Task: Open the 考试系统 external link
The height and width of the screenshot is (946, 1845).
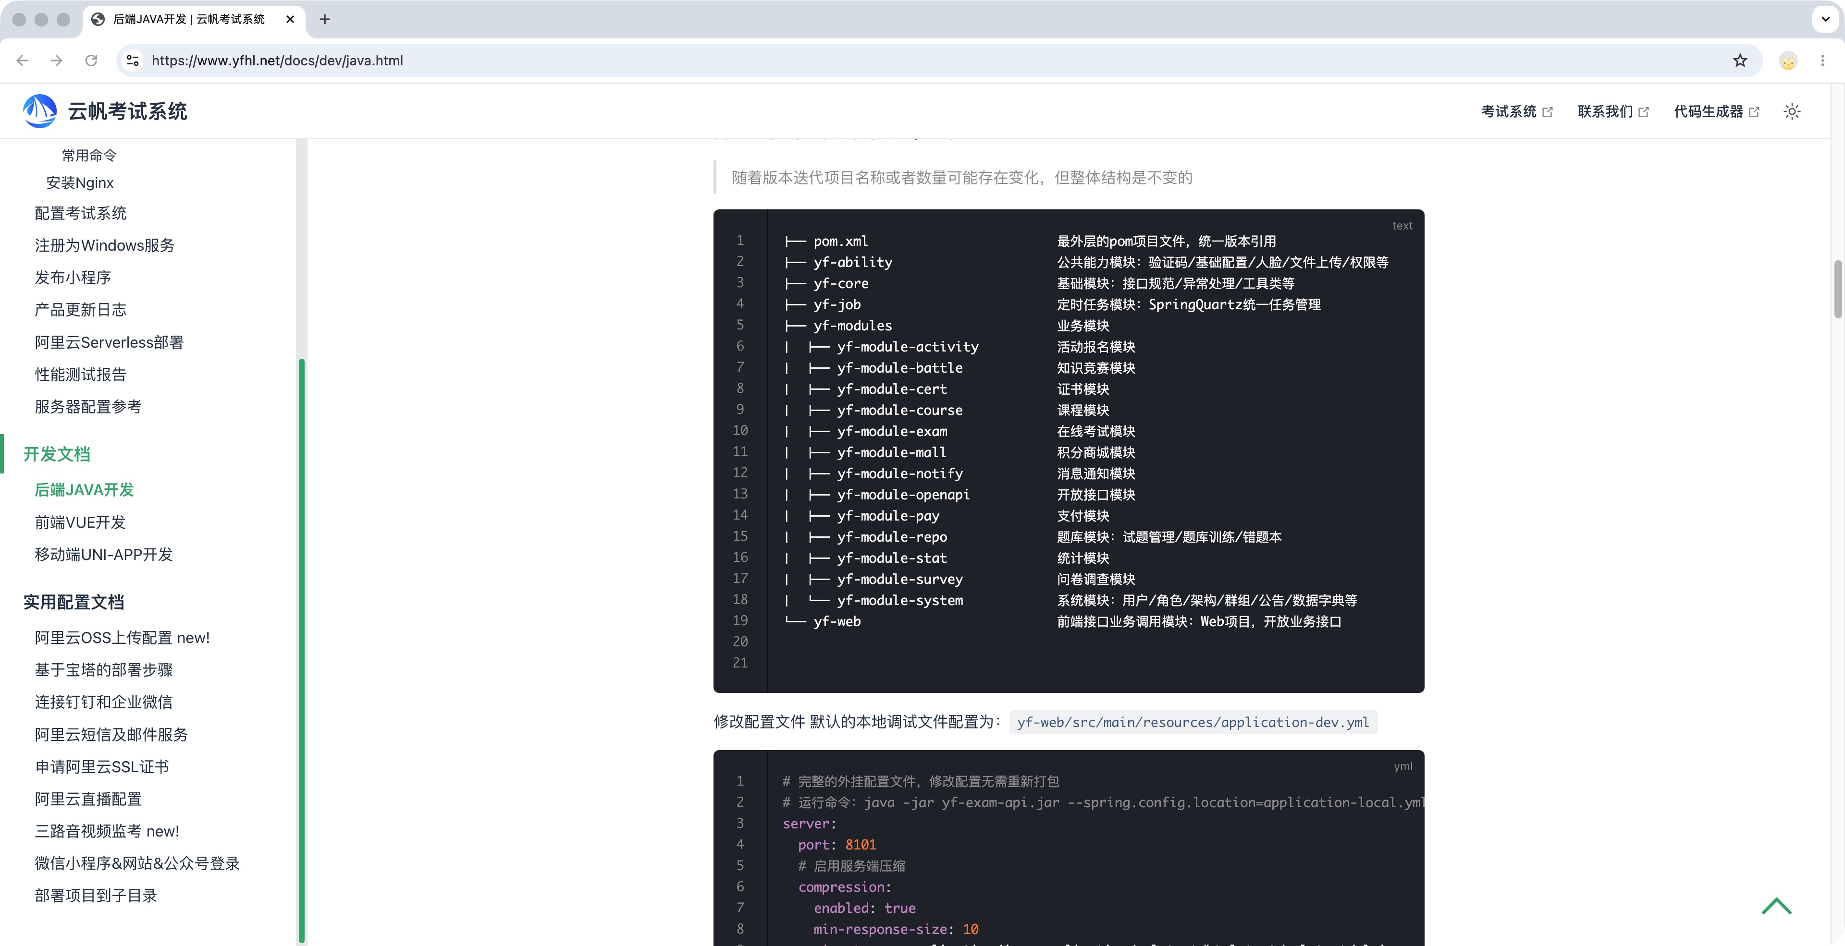Action: pyautogui.click(x=1516, y=111)
